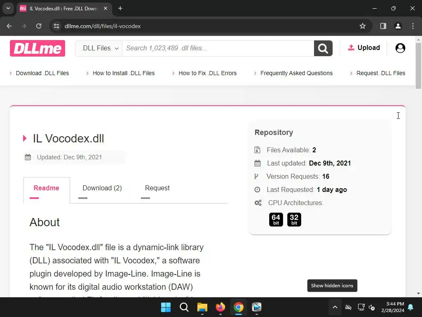Select the IL Vocodex.dll browser tab
The width and height of the screenshot is (422, 317).
coord(64,8)
